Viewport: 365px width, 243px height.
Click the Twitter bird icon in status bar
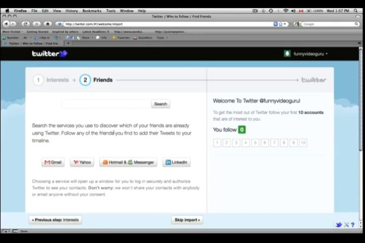pyautogui.click(x=339, y=225)
